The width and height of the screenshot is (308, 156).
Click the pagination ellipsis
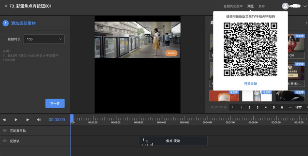coord(290,107)
